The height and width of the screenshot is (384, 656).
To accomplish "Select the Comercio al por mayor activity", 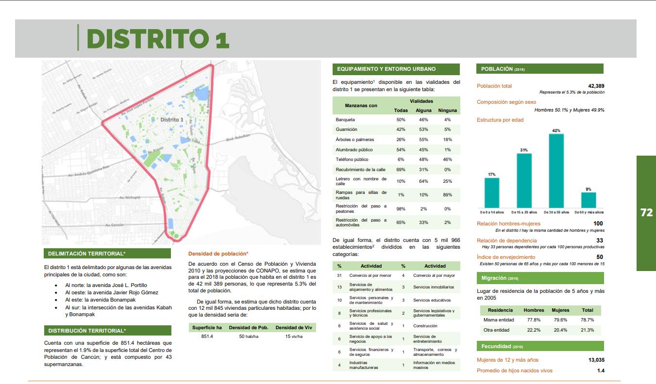I will [435, 275].
